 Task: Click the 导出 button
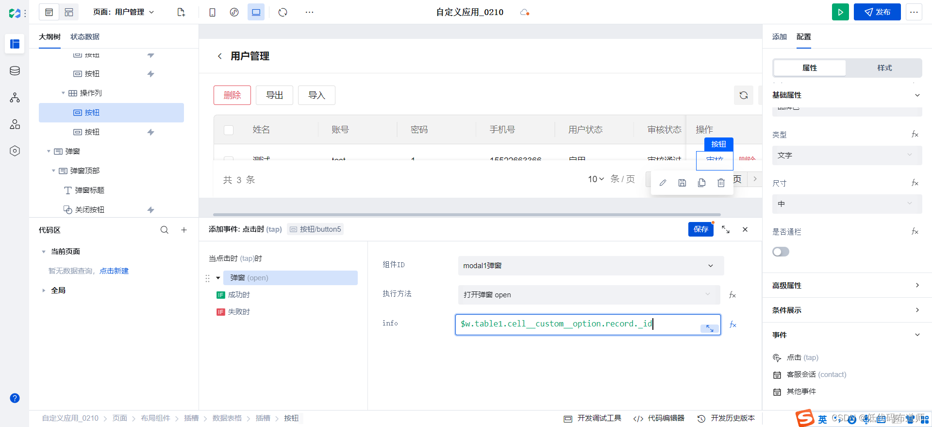(274, 95)
